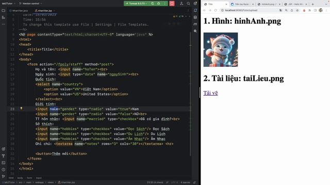The image size is (330, 185).
Task: Open Tomcat 9.0.73 run configuration dropdown
Action: point(136,4)
